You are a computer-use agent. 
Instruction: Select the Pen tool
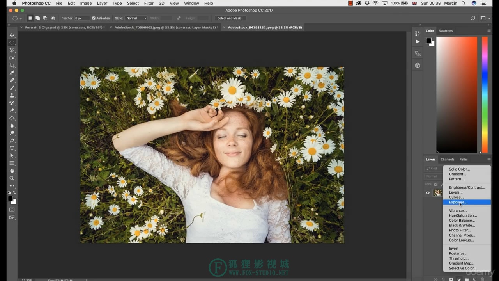click(x=12, y=140)
